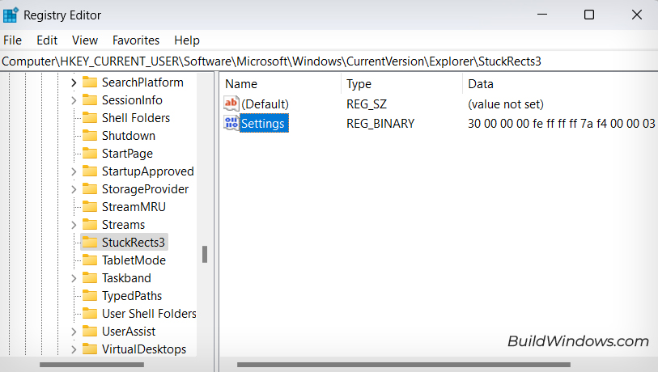The image size is (658, 372).
Task: Click the StartupApproved folder icon
Action: click(90, 171)
